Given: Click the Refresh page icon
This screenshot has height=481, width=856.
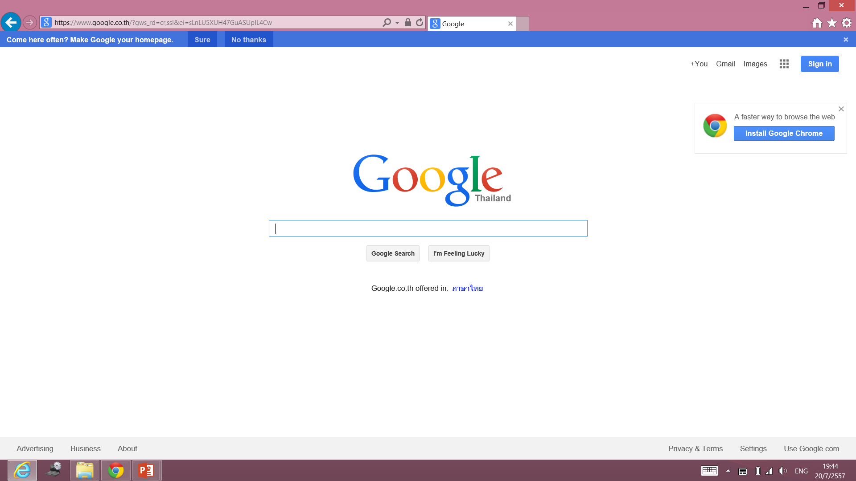Looking at the screenshot, I should 420,23.
